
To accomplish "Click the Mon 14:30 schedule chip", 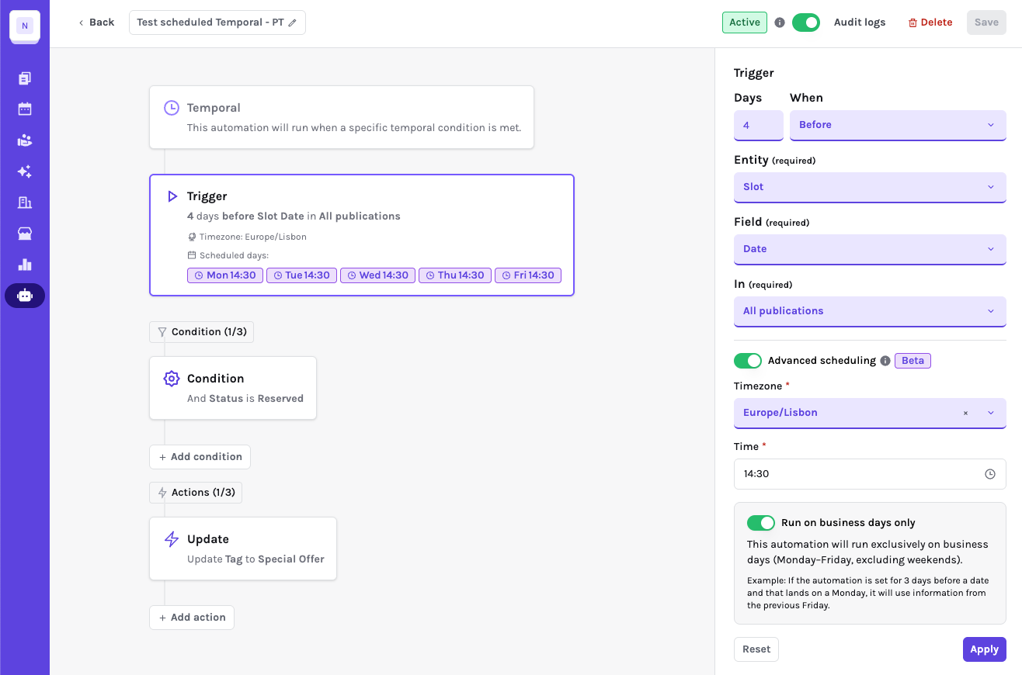I will (x=224, y=275).
